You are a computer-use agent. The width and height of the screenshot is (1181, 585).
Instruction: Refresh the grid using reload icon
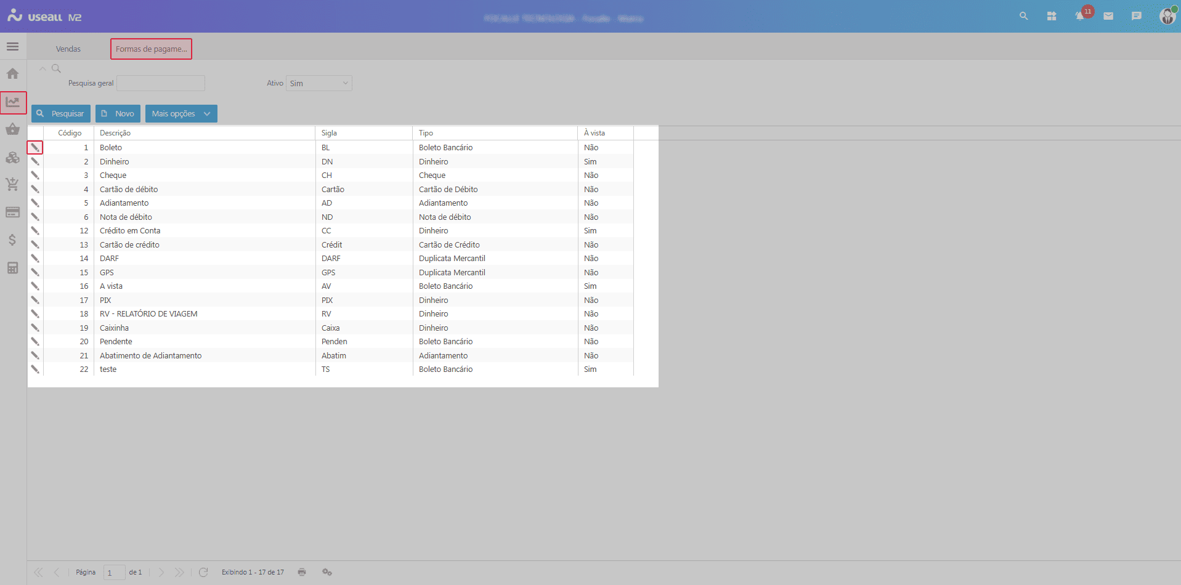[x=203, y=572]
